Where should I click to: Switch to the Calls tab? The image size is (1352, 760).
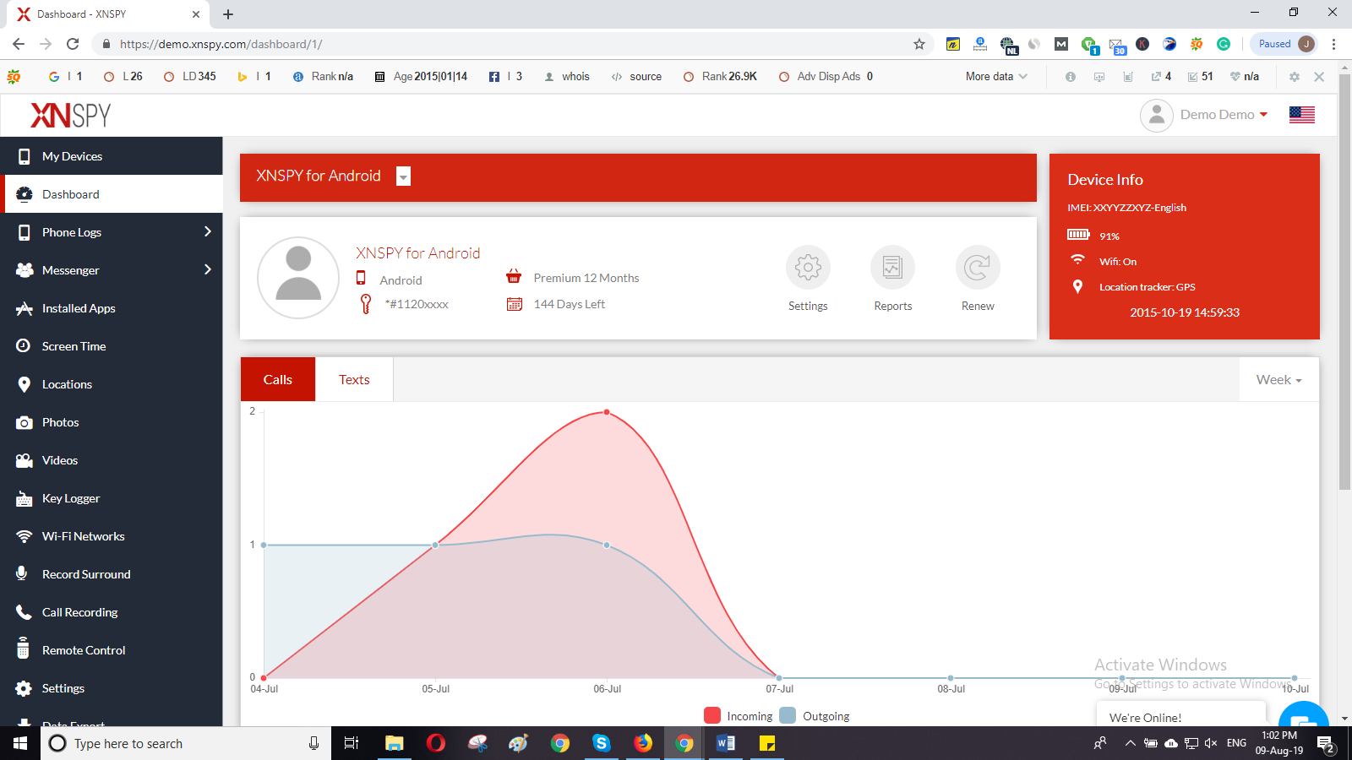(278, 379)
